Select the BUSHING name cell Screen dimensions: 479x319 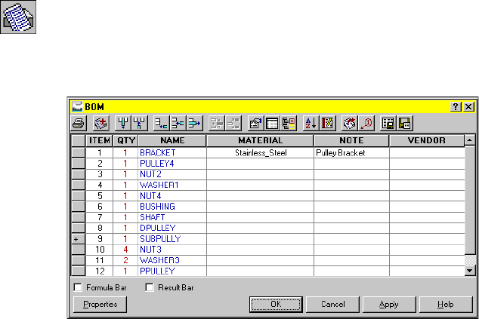(172, 207)
